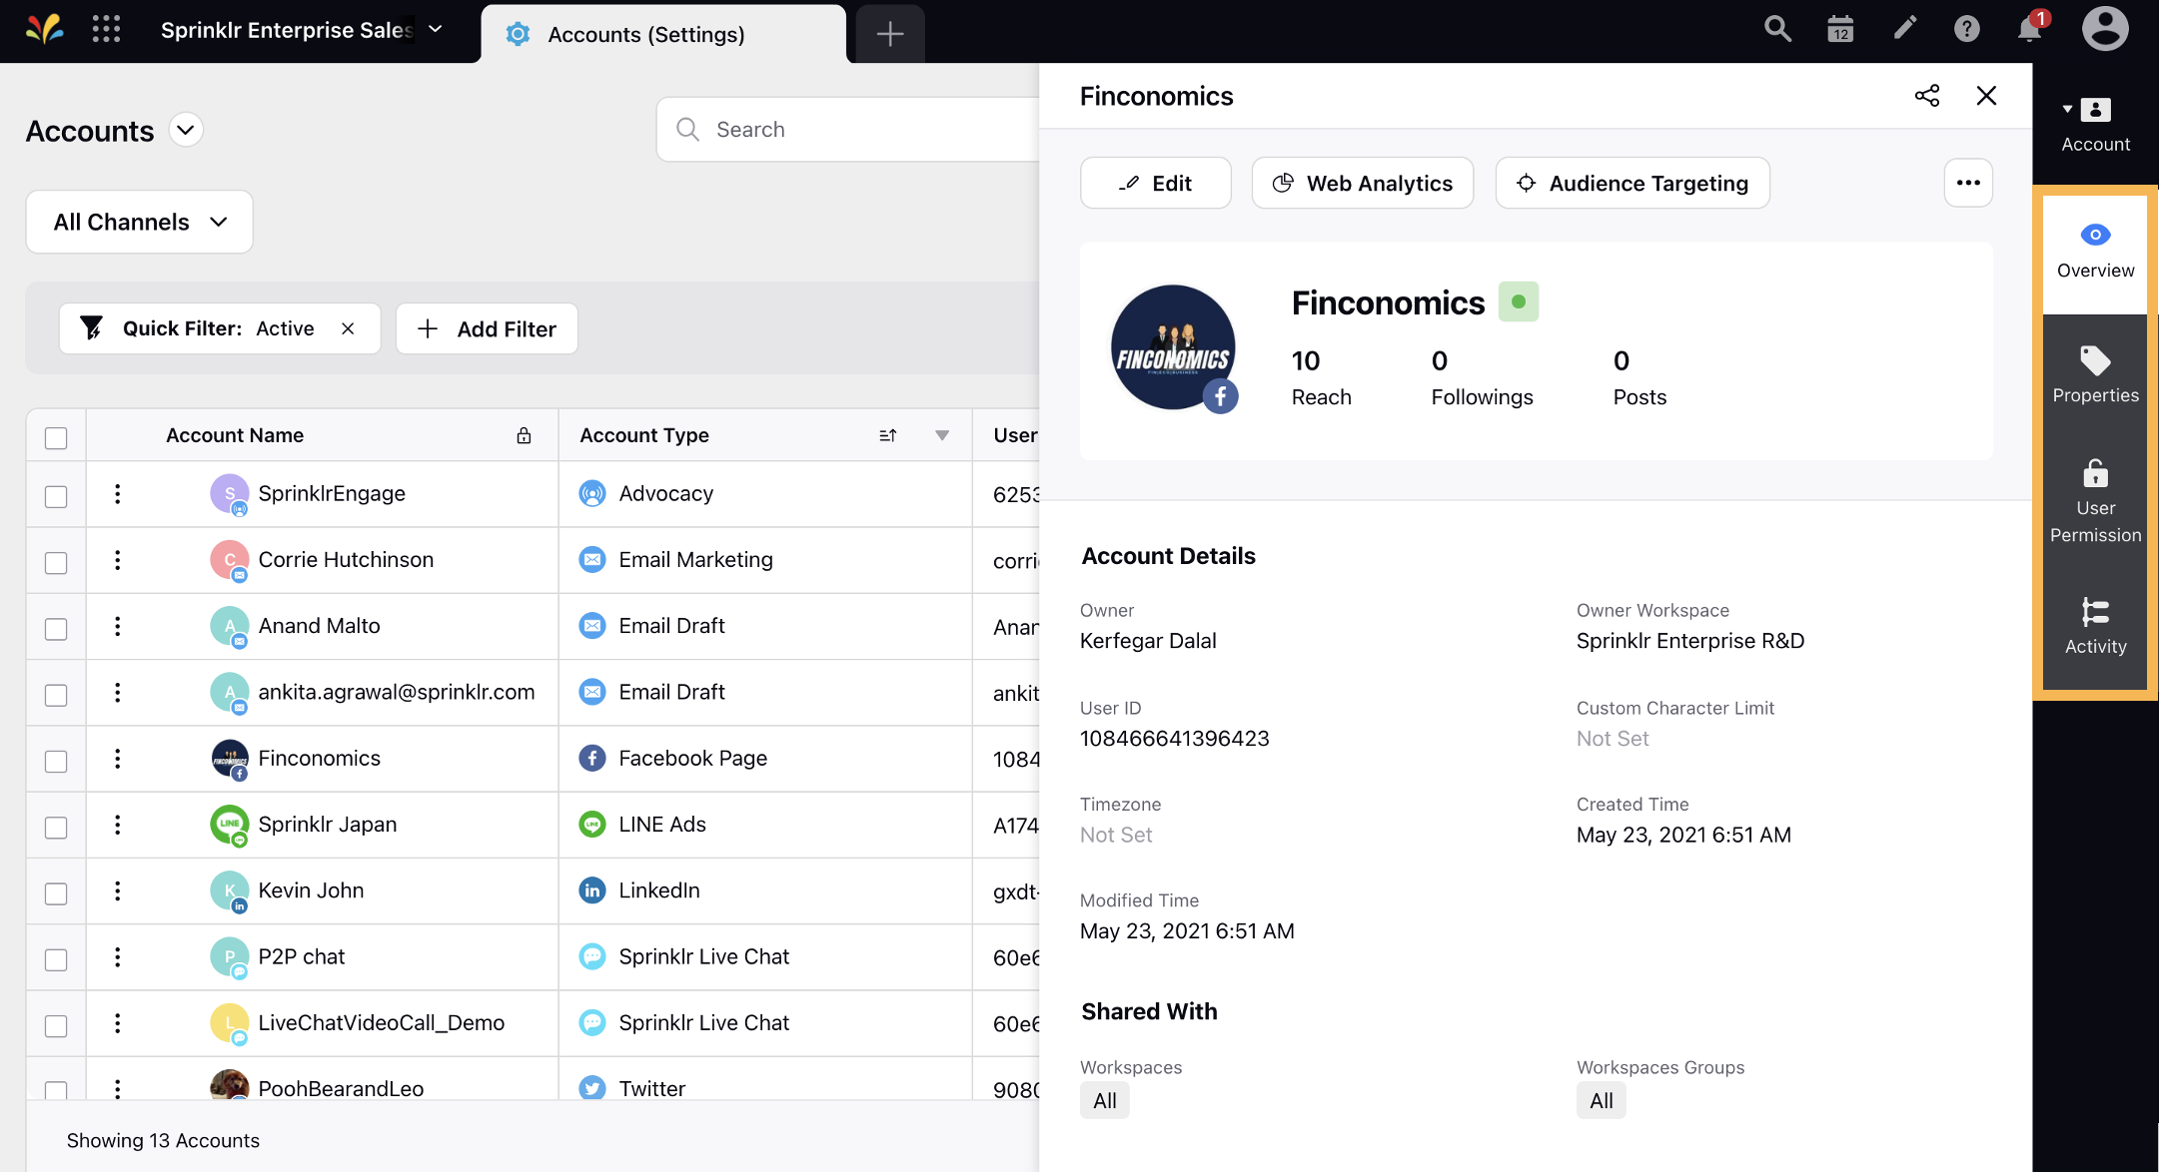This screenshot has height=1172, width=2174.
Task: Open the User Permission tab
Action: click(2095, 501)
